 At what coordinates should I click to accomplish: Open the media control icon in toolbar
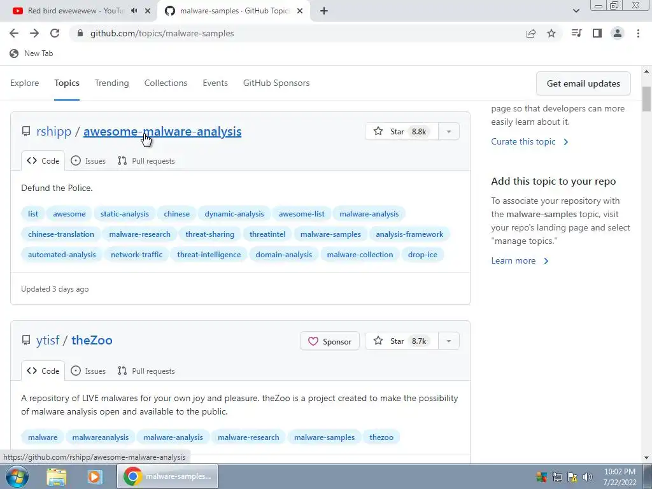point(576,33)
